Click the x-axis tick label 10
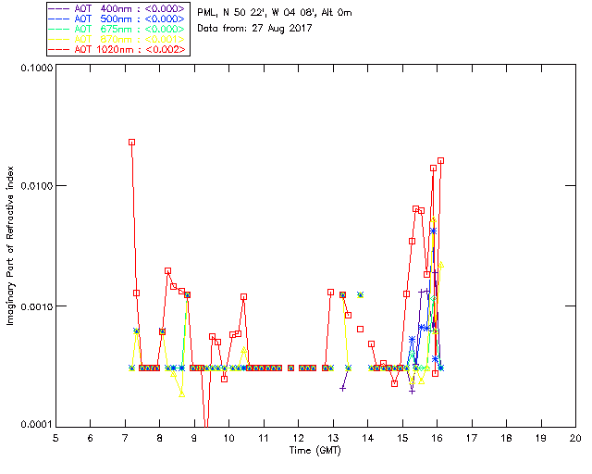592x474 pixels. 228,438
